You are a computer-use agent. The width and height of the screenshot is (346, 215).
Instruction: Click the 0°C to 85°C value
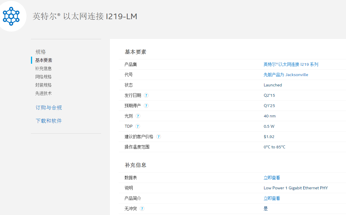(274, 147)
